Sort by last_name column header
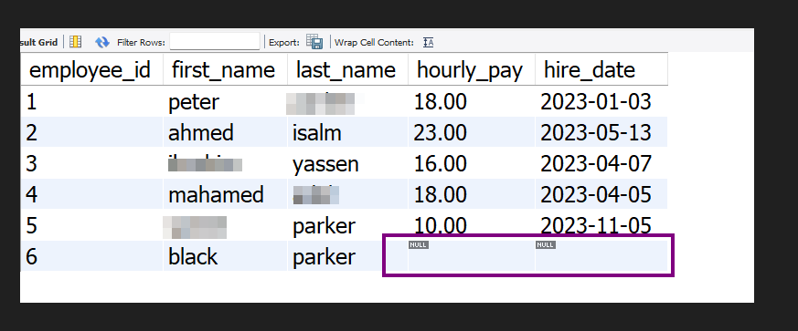Screen dimensions: 798x331 347,69
